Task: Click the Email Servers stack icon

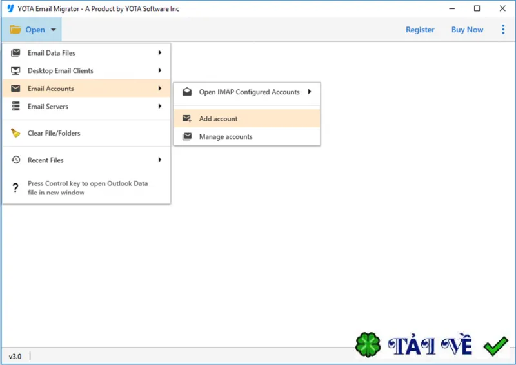Action: [x=15, y=106]
